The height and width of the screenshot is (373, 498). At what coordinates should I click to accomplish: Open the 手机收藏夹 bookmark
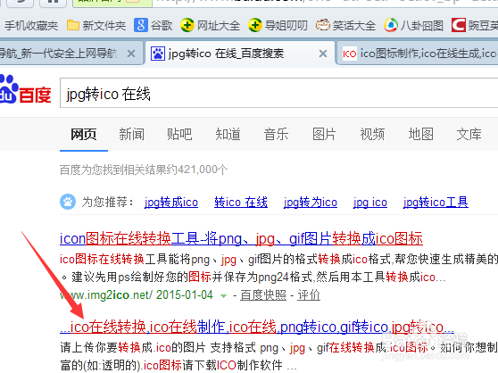[31, 25]
